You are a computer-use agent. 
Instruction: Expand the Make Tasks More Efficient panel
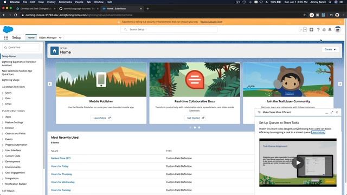(x=332, y=112)
